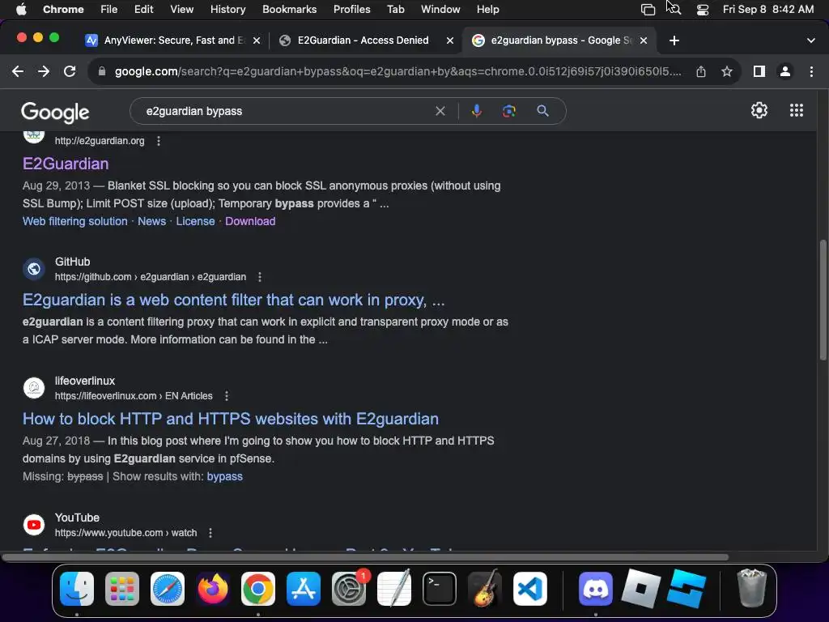
Task: Click the date and time in menu bar
Action: point(767,10)
